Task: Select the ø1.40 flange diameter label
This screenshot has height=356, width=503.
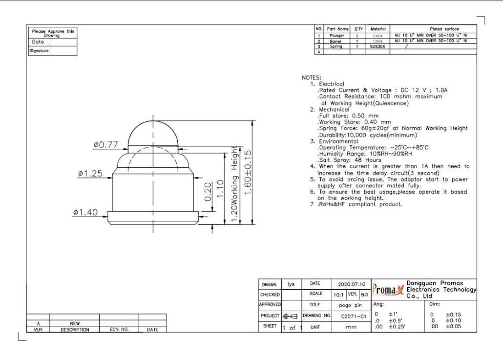Action: point(85,212)
